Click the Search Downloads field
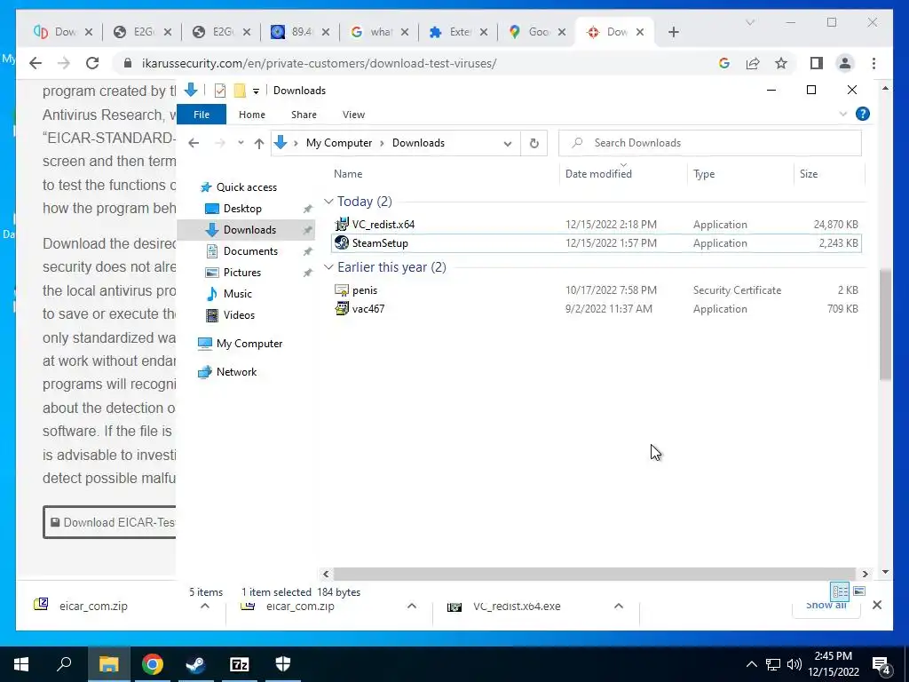 click(x=709, y=143)
